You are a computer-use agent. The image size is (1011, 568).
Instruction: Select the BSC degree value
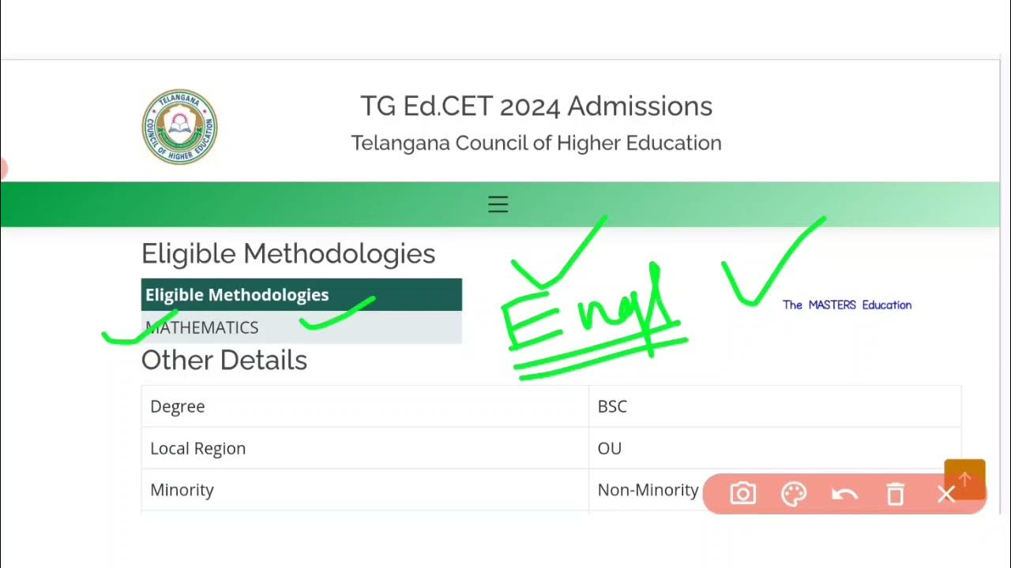(x=612, y=406)
